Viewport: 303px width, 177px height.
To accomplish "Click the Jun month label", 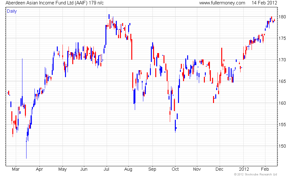I will (x=84, y=169).
